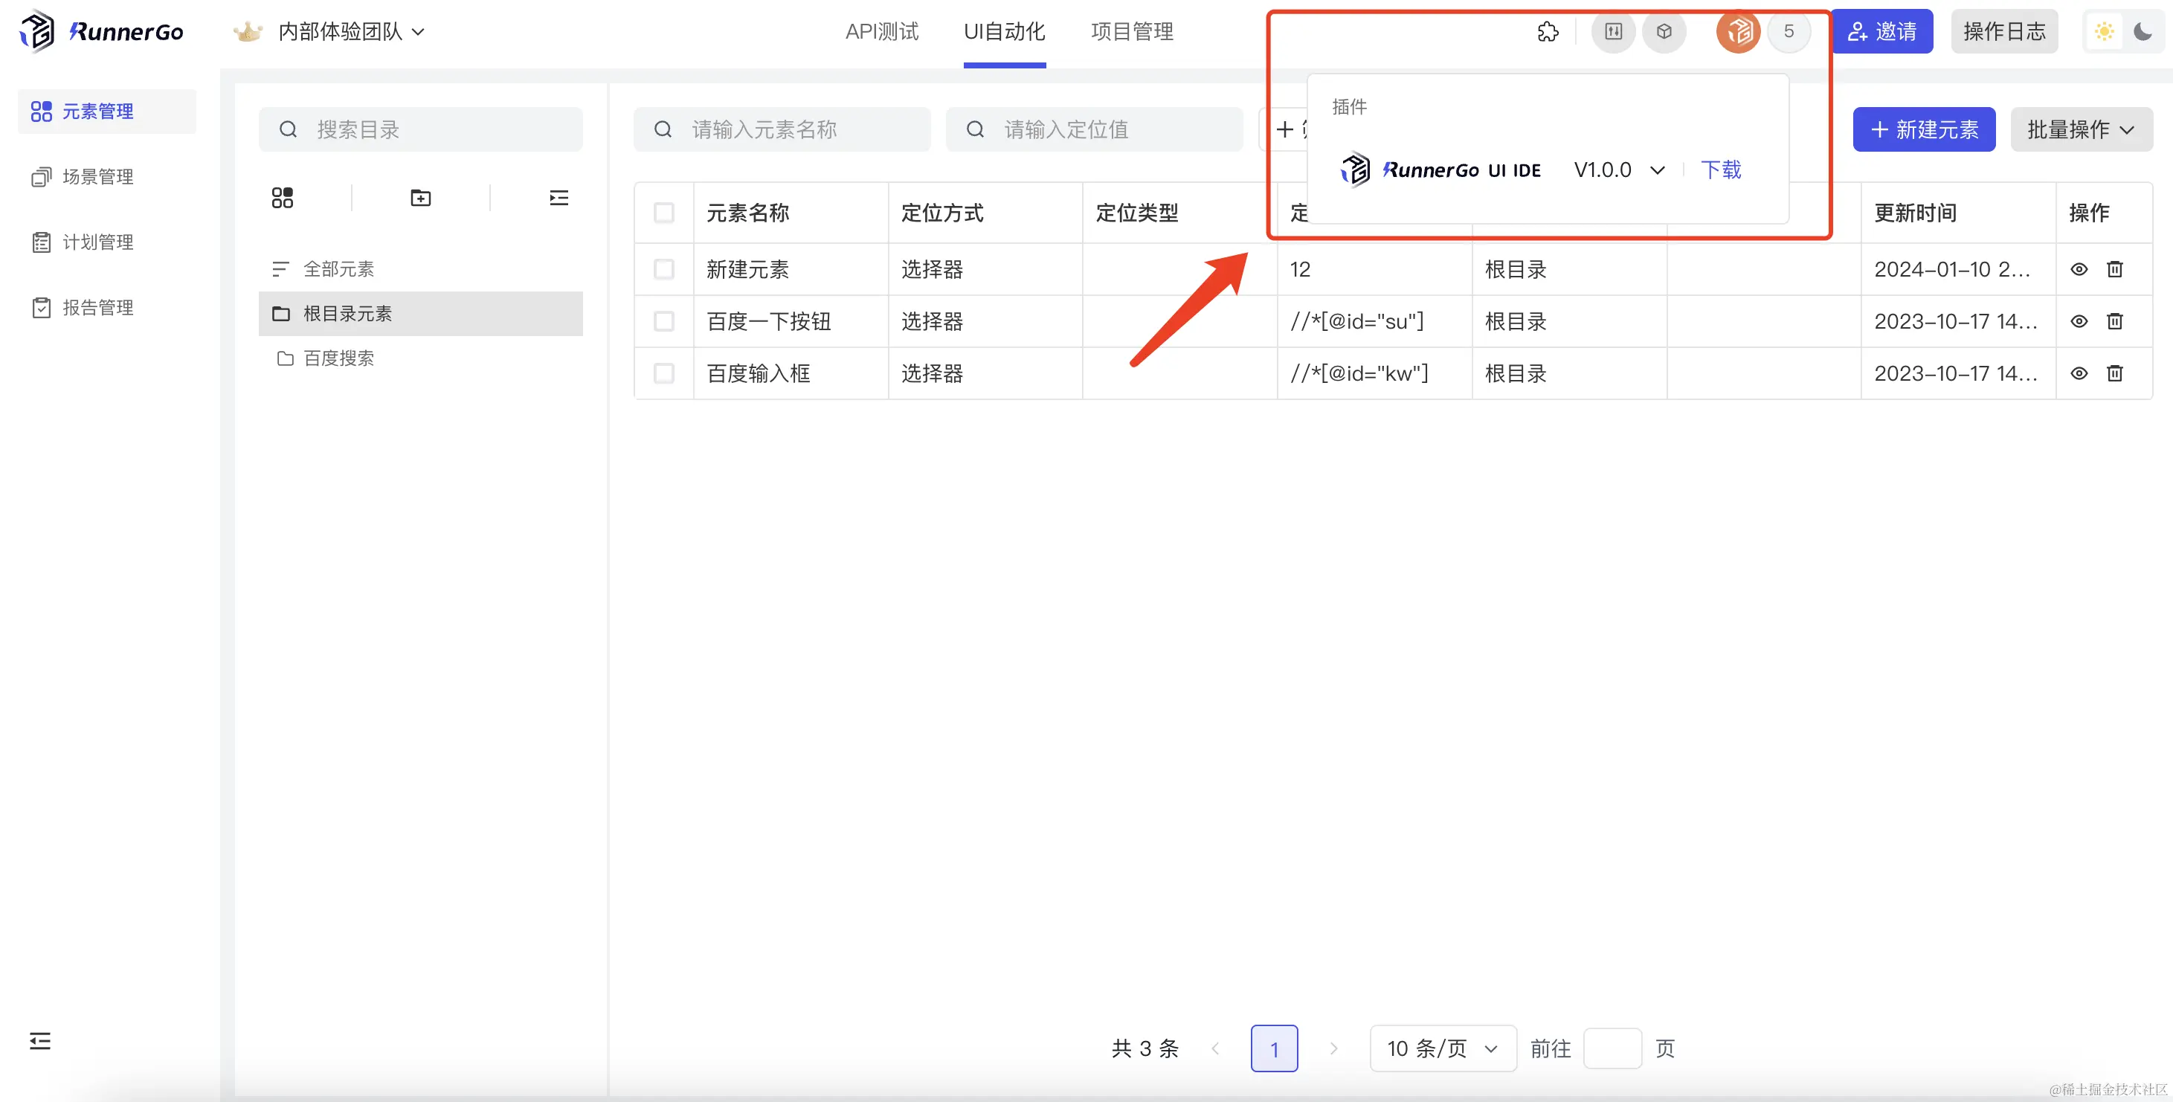The height and width of the screenshot is (1102, 2173).
Task: Switch to dark mode moon icon
Action: 2143,32
